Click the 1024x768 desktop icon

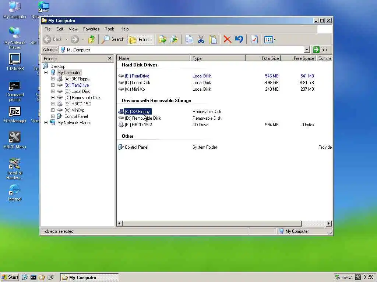pos(15,62)
